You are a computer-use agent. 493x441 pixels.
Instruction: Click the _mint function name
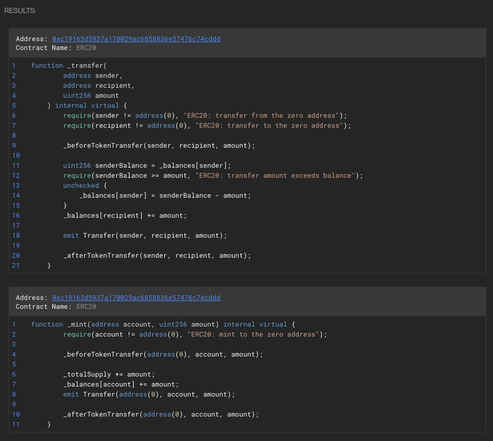(77, 324)
